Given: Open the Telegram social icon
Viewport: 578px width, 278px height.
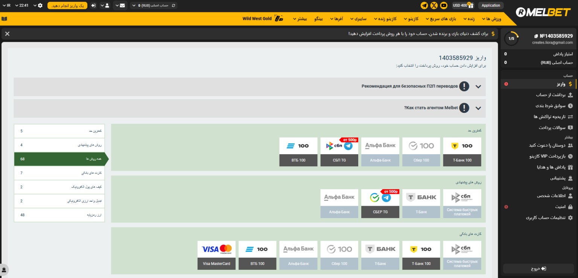Looking at the screenshot, I should 424,5.
